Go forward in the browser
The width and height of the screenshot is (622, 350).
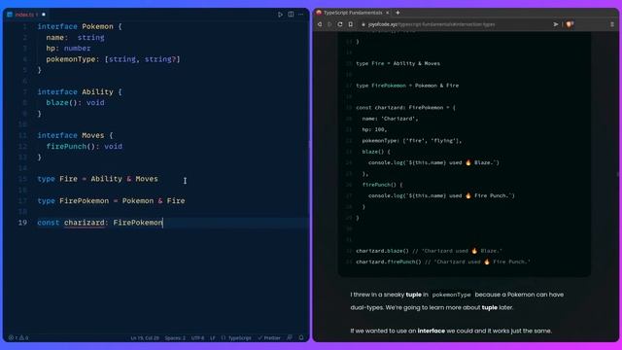coord(329,24)
